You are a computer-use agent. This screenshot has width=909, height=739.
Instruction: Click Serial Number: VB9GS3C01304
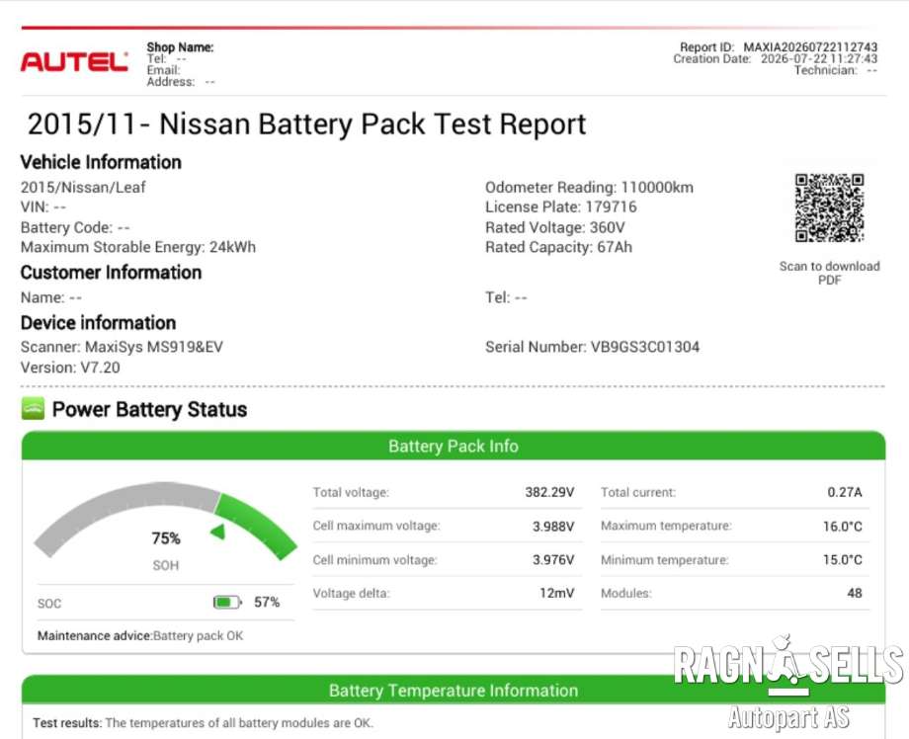(x=593, y=347)
